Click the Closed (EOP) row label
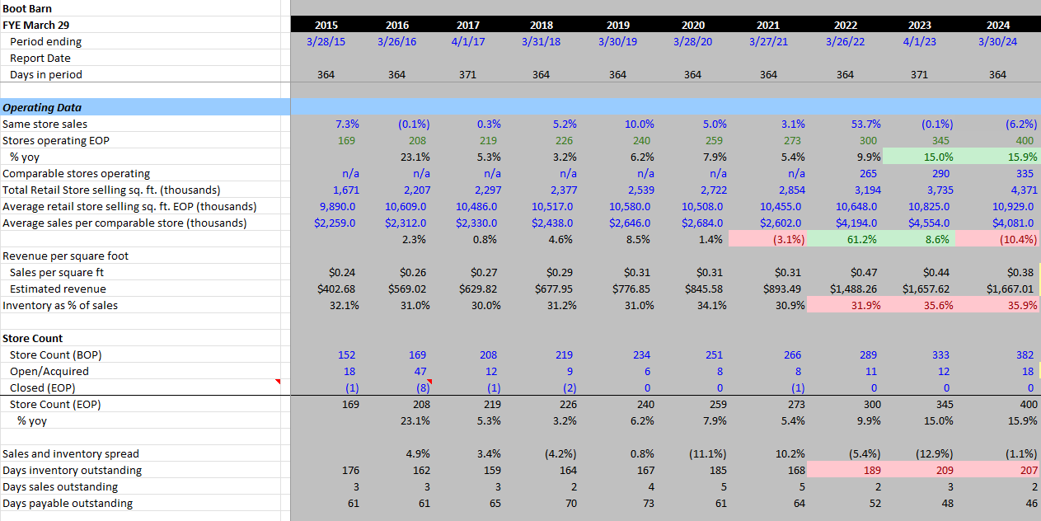 (x=42, y=387)
